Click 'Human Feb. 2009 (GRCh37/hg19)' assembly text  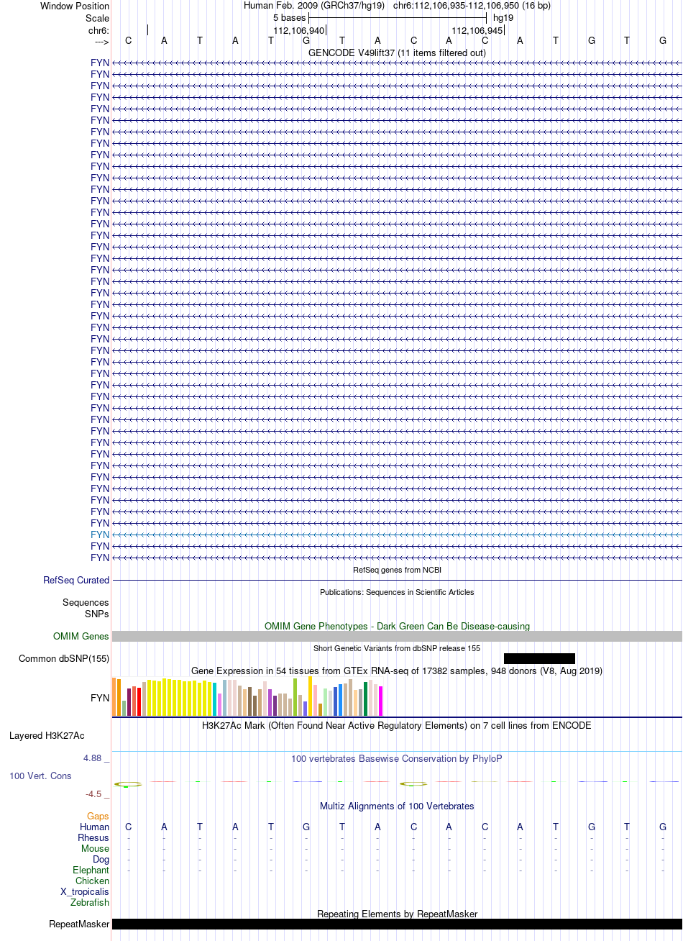coord(314,6)
